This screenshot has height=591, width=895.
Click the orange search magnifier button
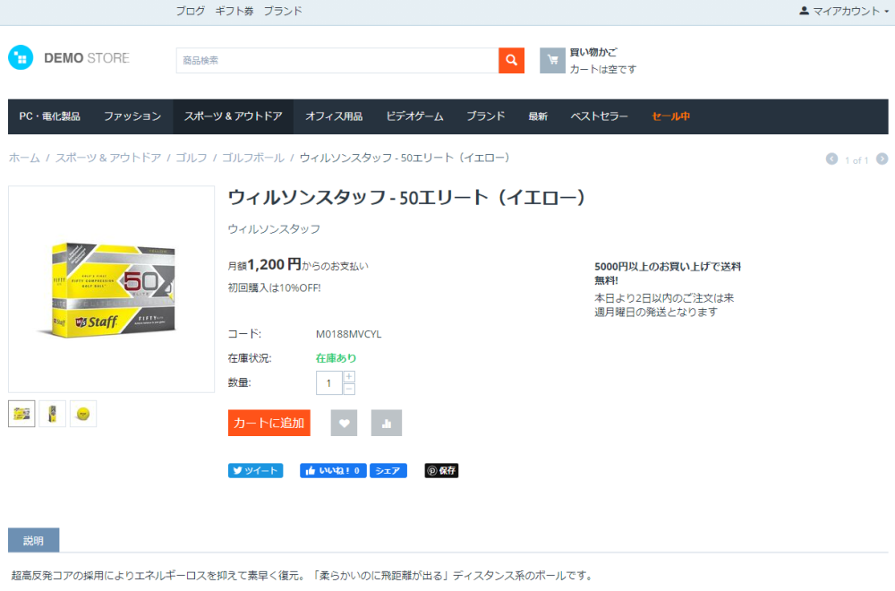coord(511,60)
